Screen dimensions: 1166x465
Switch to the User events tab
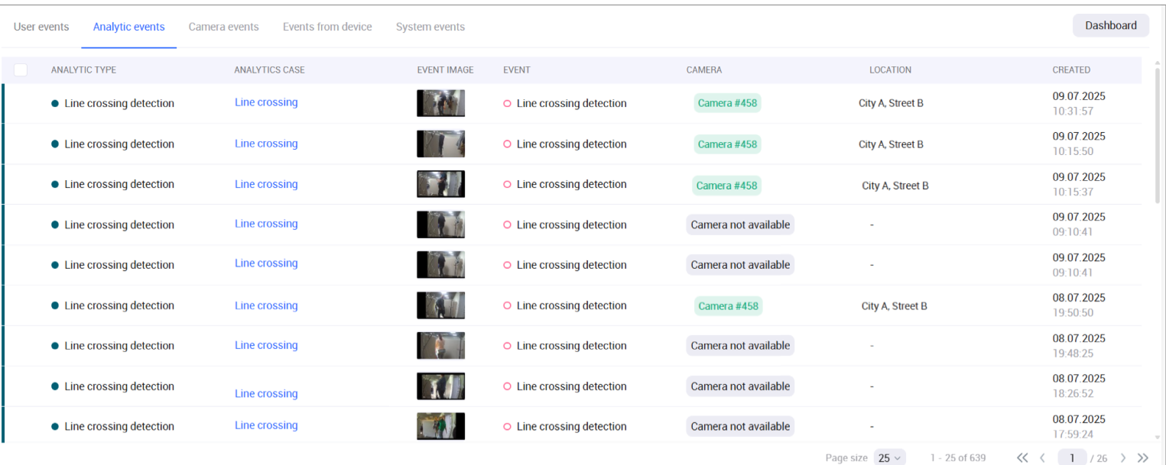pyautogui.click(x=41, y=27)
